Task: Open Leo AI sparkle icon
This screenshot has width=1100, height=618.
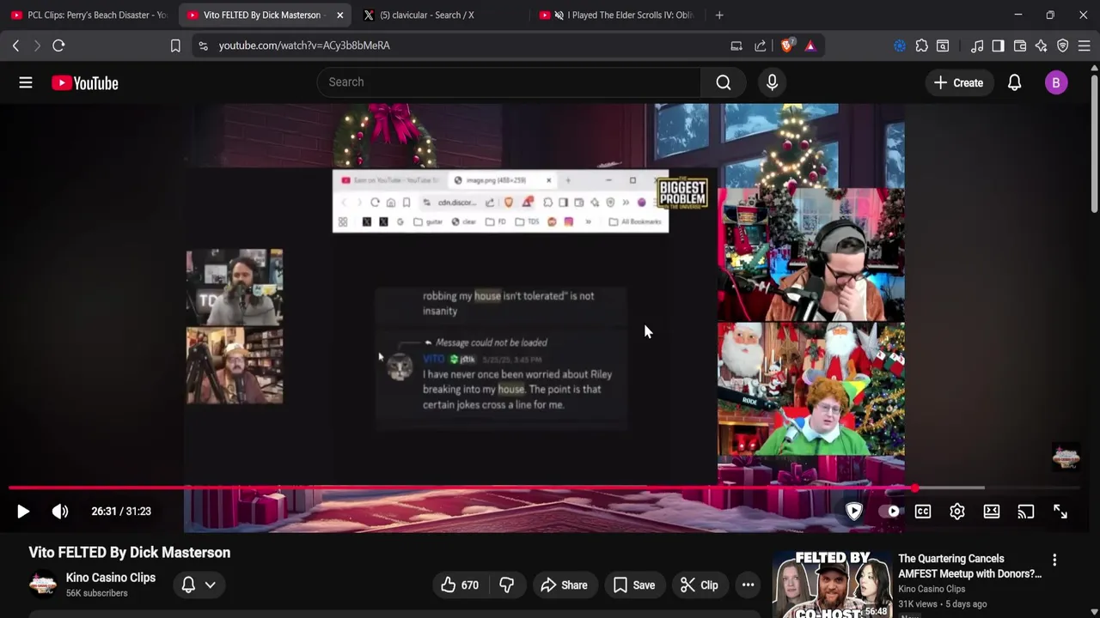Action: (1042, 45)
